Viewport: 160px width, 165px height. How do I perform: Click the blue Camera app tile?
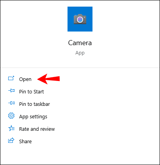point(80,19)
